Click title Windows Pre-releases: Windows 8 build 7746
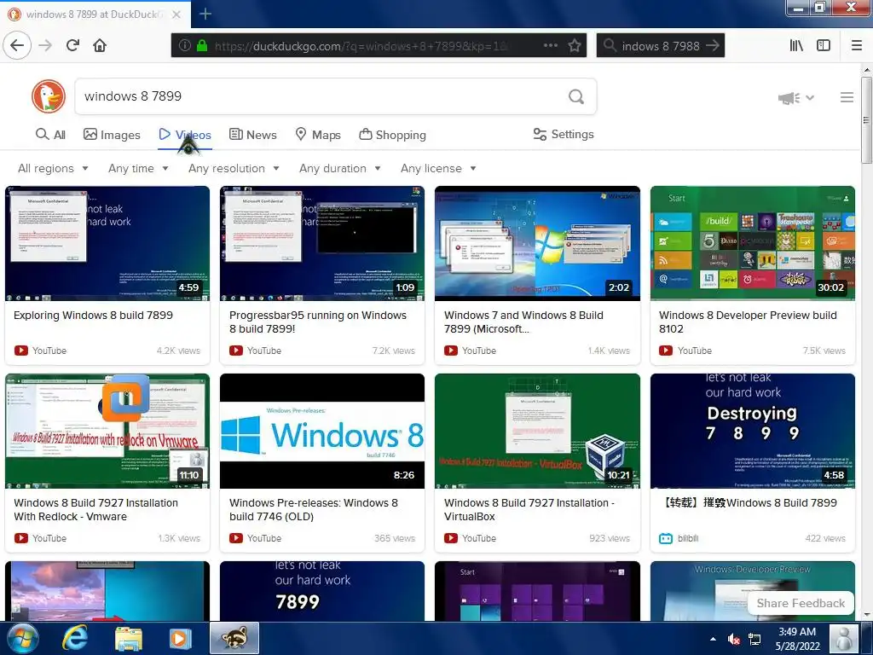873x655 pixels. coord(314,510)
